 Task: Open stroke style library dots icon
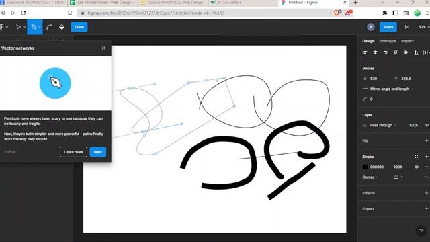[417, 157]
